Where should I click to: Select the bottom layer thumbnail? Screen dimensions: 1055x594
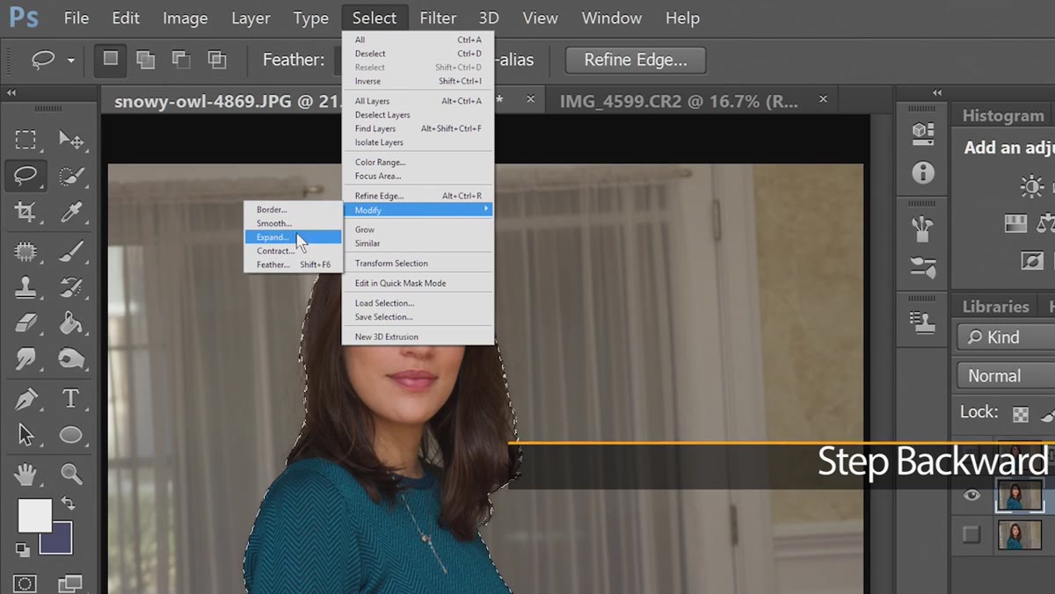tap(1020, 534)
